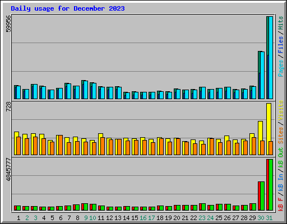This screenshot has width=287, height=224.
Task: Click day label 13 on the x-axis
Action: (x=118, y=218)
